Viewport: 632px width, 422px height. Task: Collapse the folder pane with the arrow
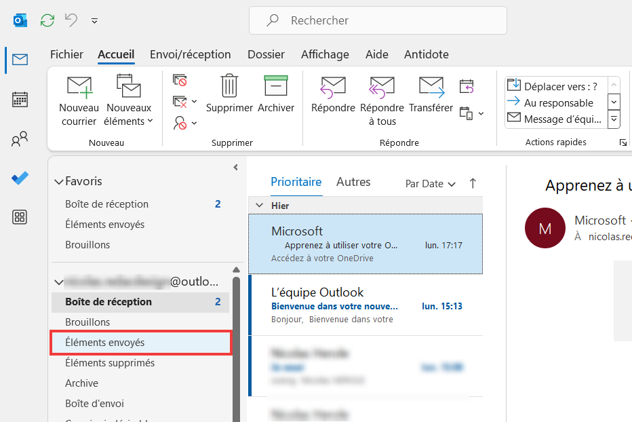click(x=236, y=168)
